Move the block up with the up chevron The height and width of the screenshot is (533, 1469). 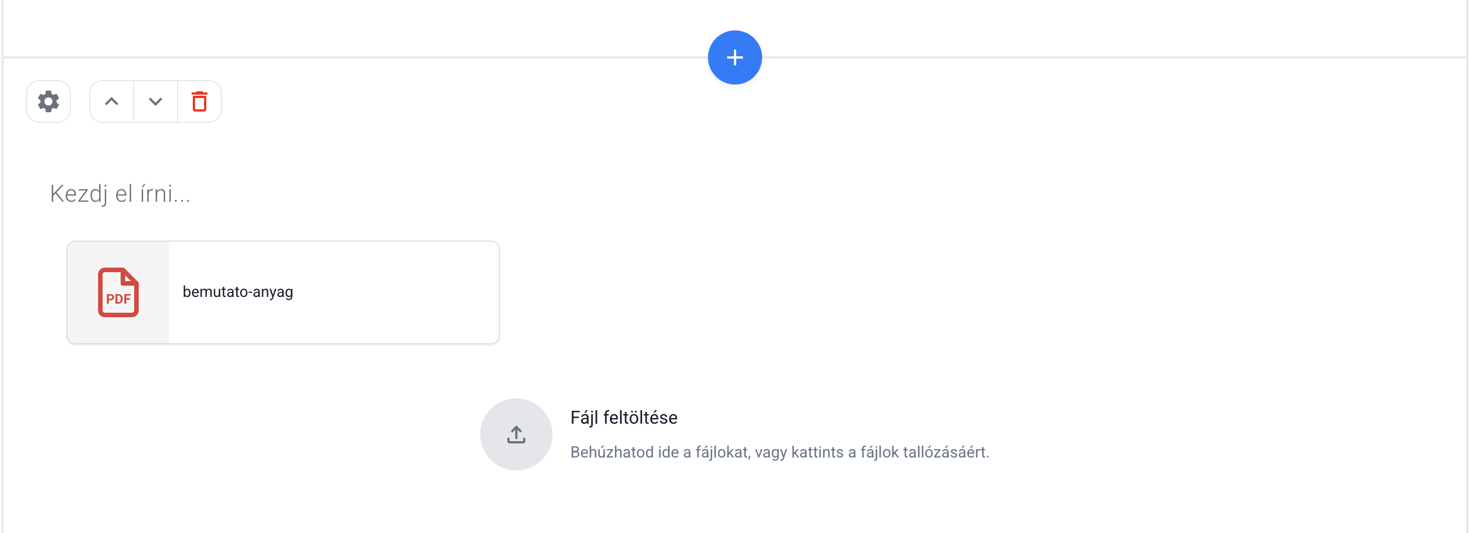point(112,101)
